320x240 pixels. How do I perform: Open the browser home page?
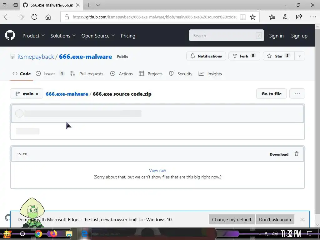pyautogui.click(x=48, y=17)
